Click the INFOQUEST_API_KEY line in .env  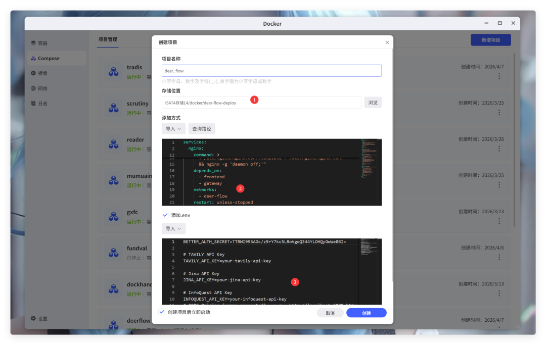(x=235, y=299)
